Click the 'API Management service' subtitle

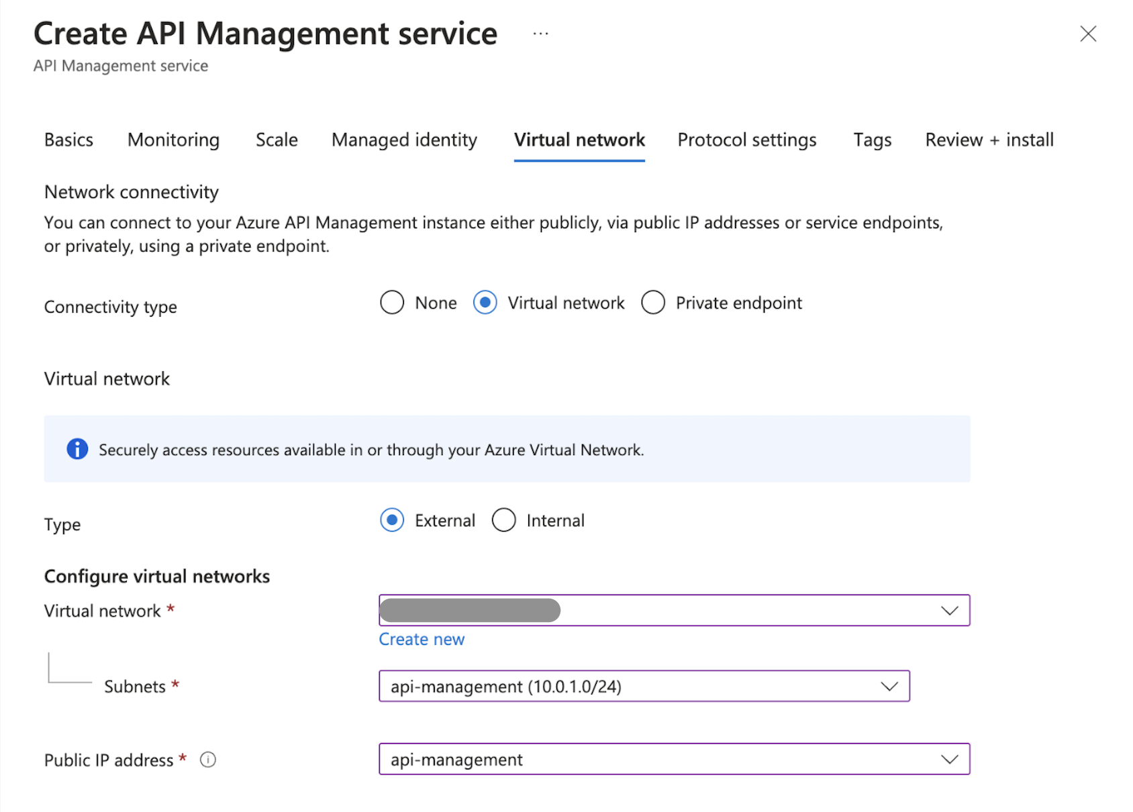121,66
